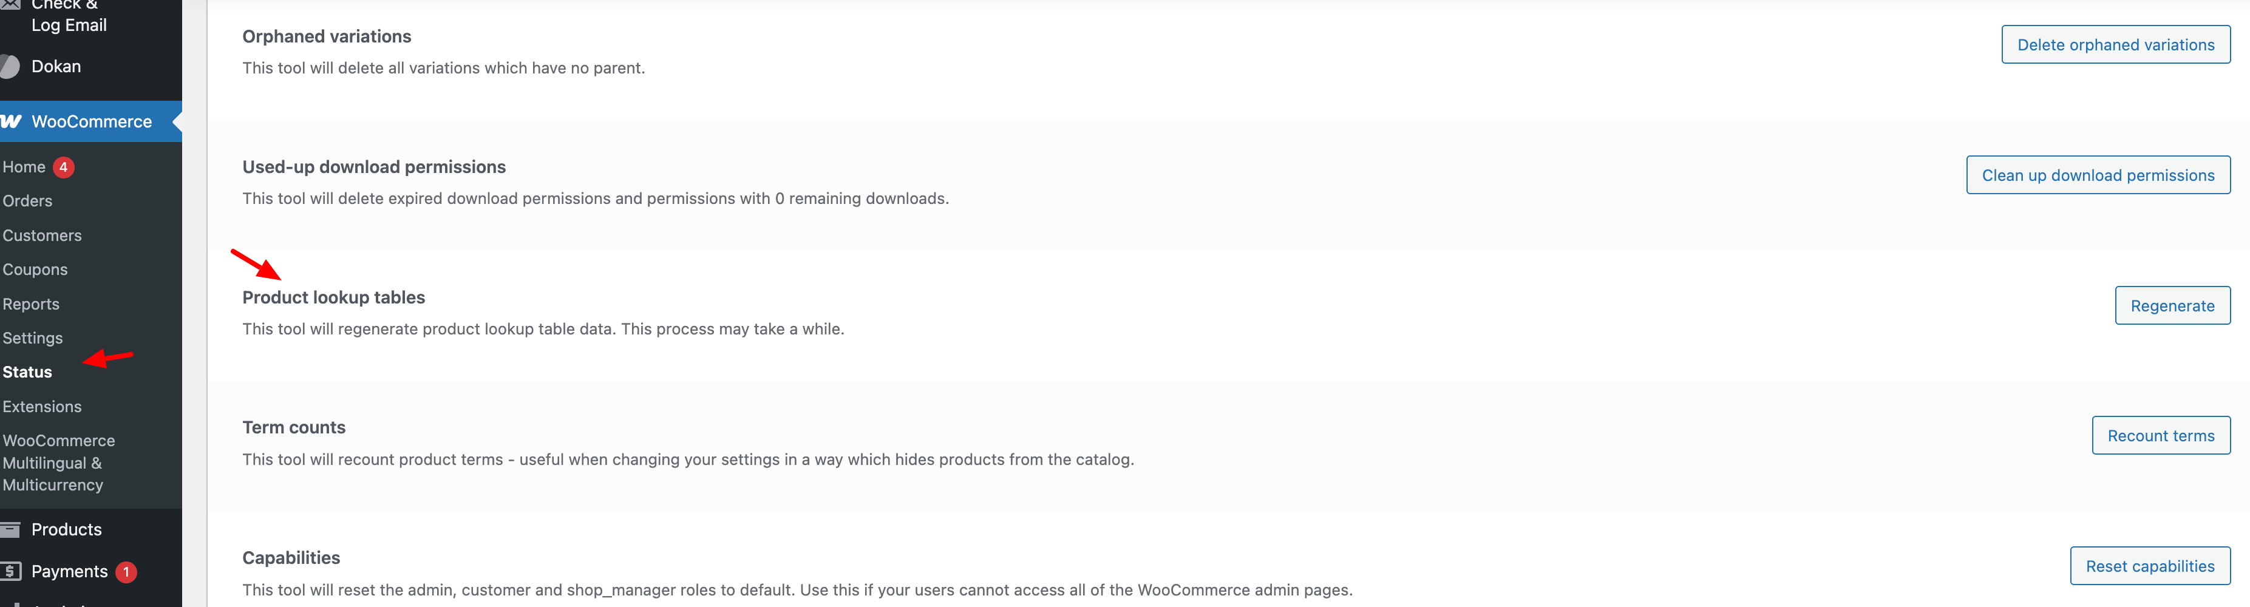Click Clean up download permissions button
The image size is (2250, 607).
(x=2097, y=175)
